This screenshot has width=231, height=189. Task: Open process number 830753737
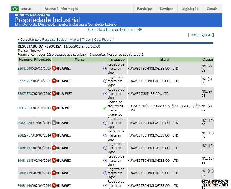26,93
